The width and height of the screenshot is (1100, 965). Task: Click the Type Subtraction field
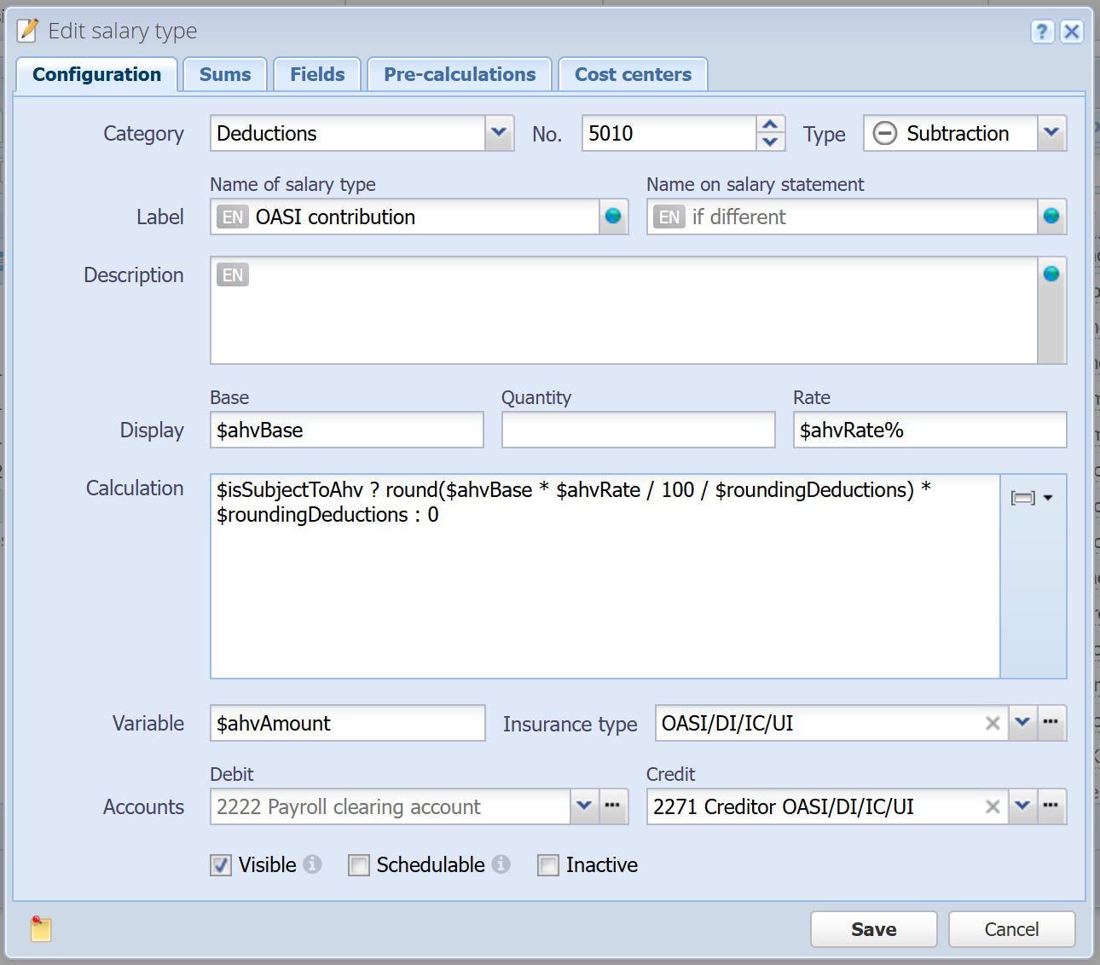[951, 133]
